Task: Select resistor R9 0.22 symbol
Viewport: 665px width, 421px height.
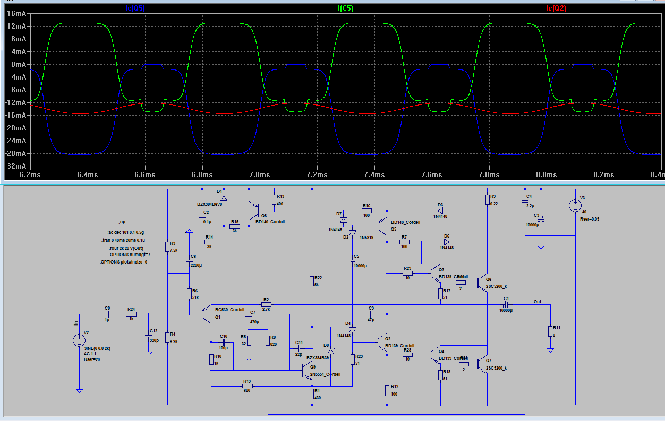Action: 487,199
